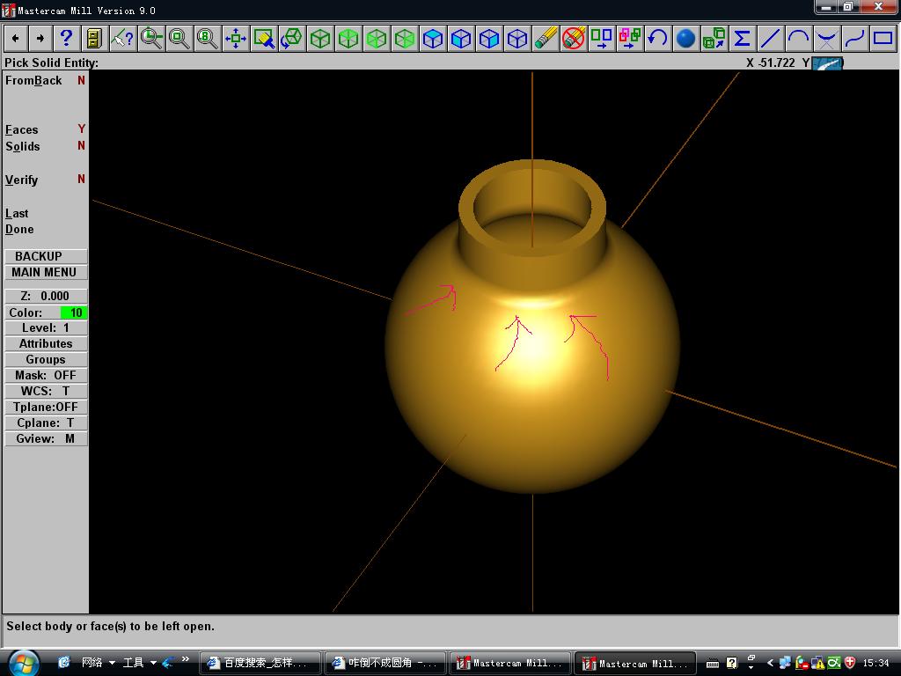Open the Help question mark icon

click(x=66, y=39)
